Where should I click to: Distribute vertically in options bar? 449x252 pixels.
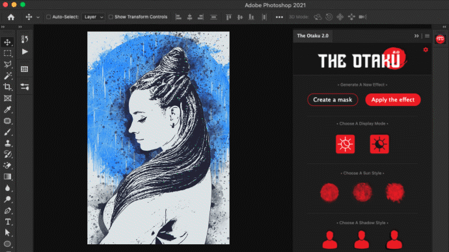(213, 17)
